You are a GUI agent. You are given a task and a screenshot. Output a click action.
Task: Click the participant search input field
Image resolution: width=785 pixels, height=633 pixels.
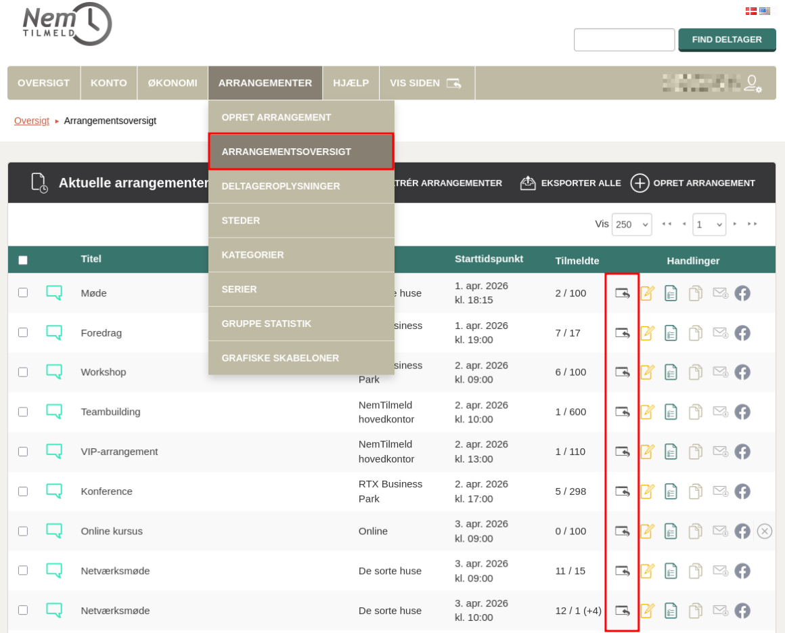click(x=624, y=40)
